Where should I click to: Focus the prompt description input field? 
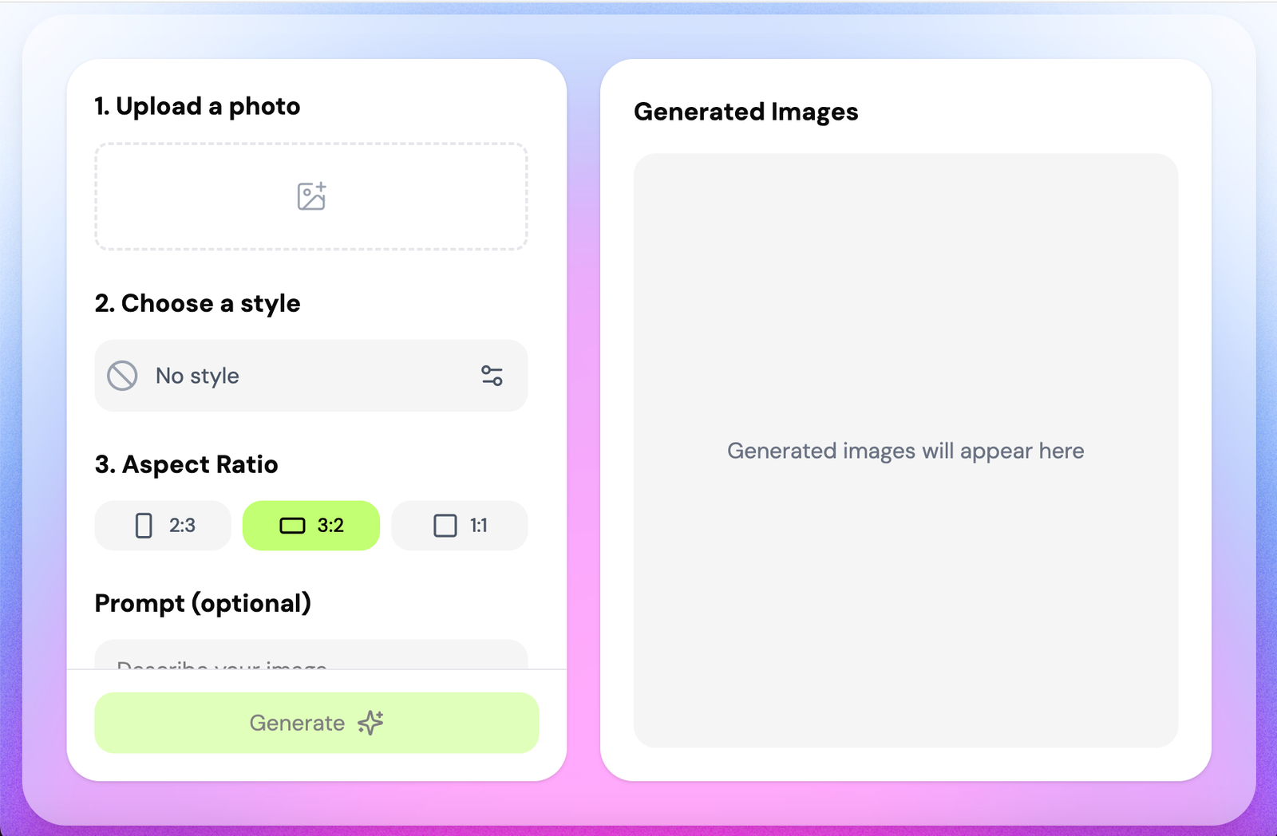311,655
